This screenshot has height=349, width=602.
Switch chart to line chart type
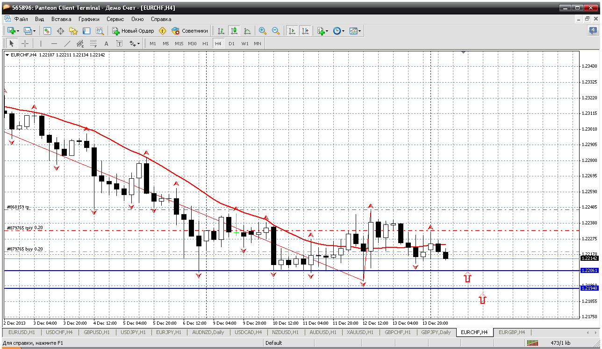click(247, 31)
